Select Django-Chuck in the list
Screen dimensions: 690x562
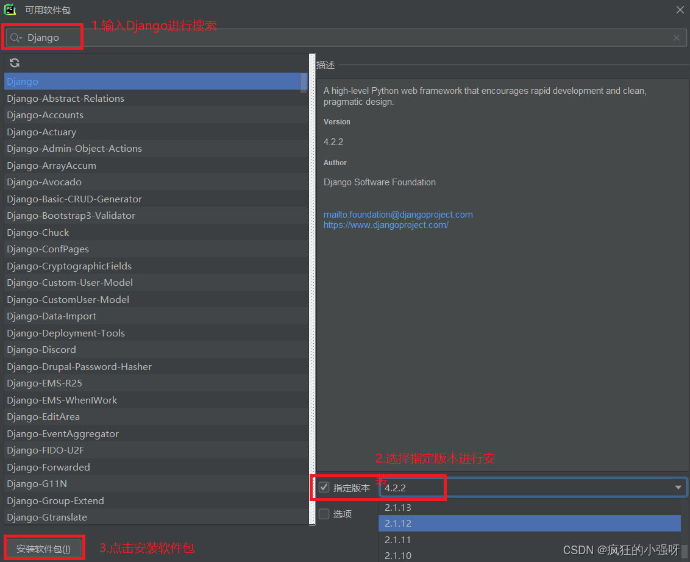coord(156,232)
